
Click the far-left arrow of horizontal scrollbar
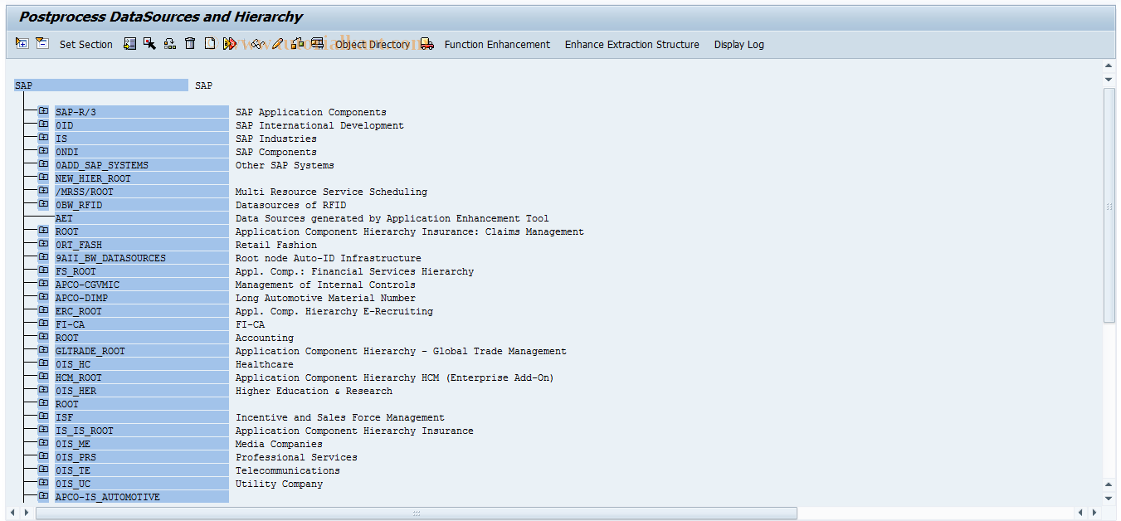[x=12, y=513]
